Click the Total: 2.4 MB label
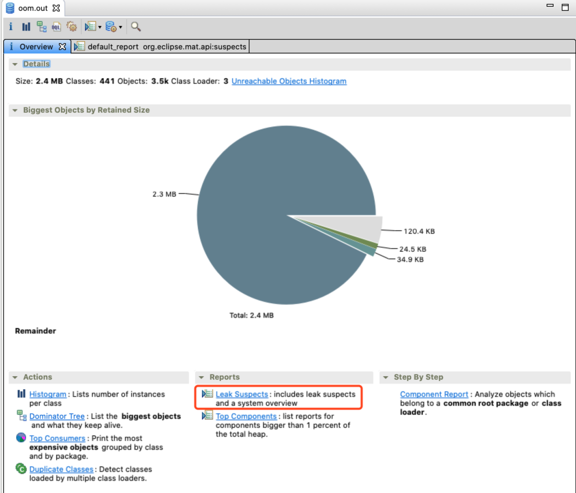This screenshot has width=576, height=493. (251, 315)
